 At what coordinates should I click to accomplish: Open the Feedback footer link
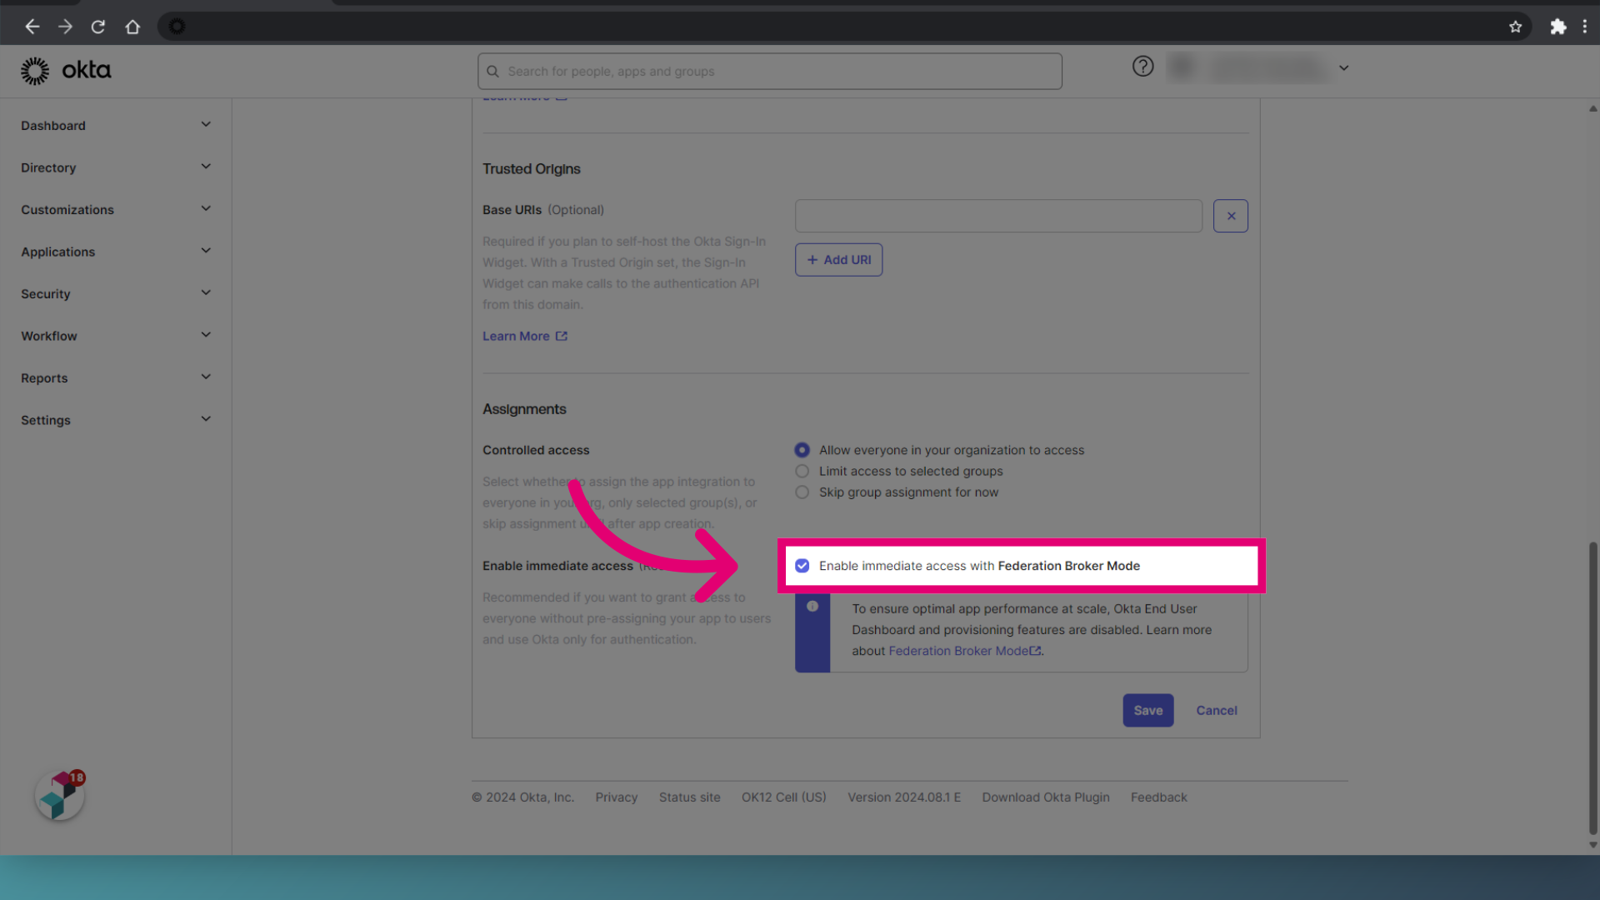tap(1158, 797)
